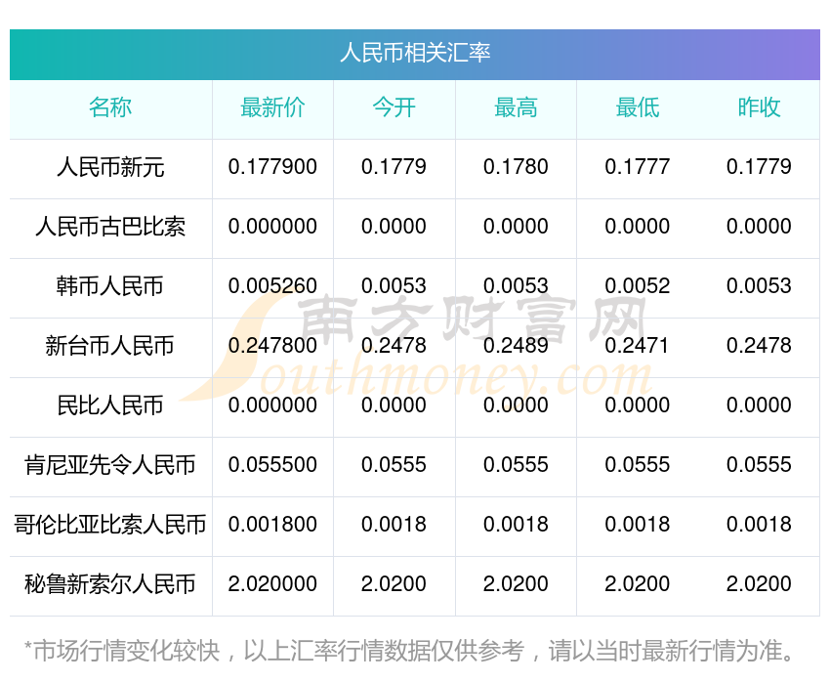Click the 昨收 column header
The width and height of the screenshot is (830, 682).
(x=759, y=107)
